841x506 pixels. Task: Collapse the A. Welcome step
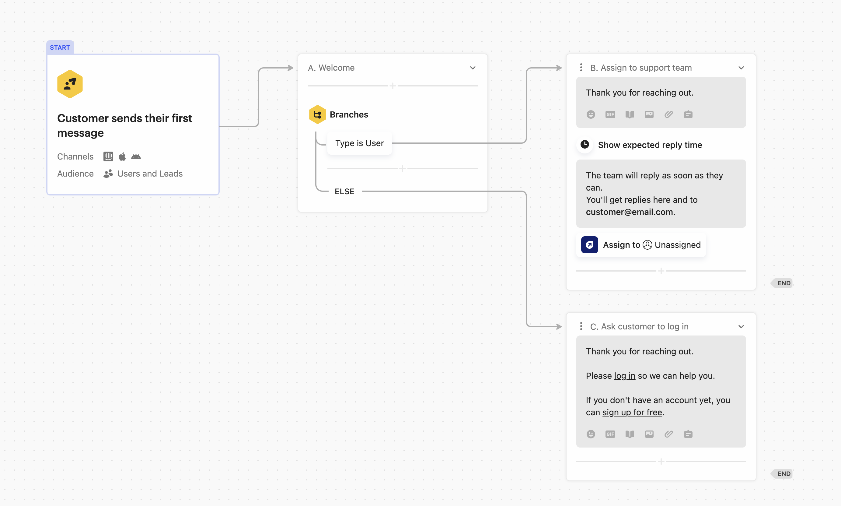point(473,68)
